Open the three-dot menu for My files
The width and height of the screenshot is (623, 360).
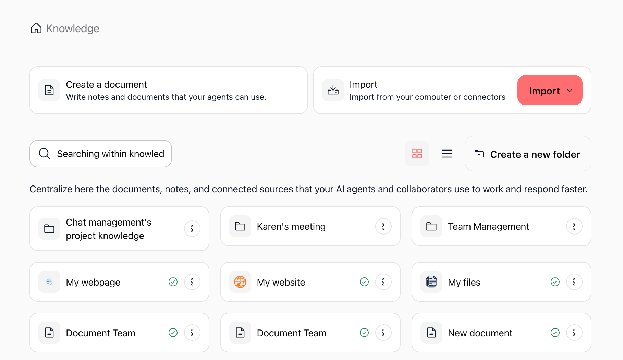(574, 282)
